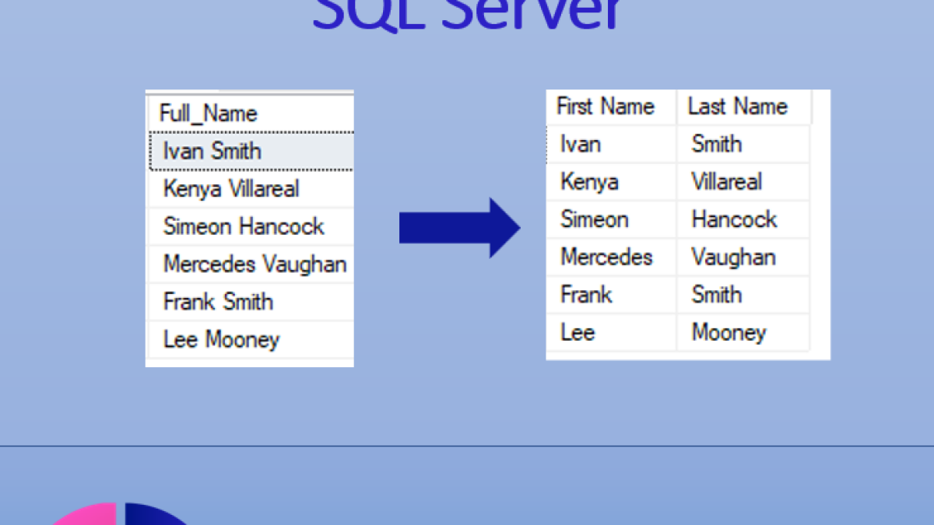Click the Frank Smith full name cell
The width and height of the screenshot is (934, 525).
[x=218, y=302]
